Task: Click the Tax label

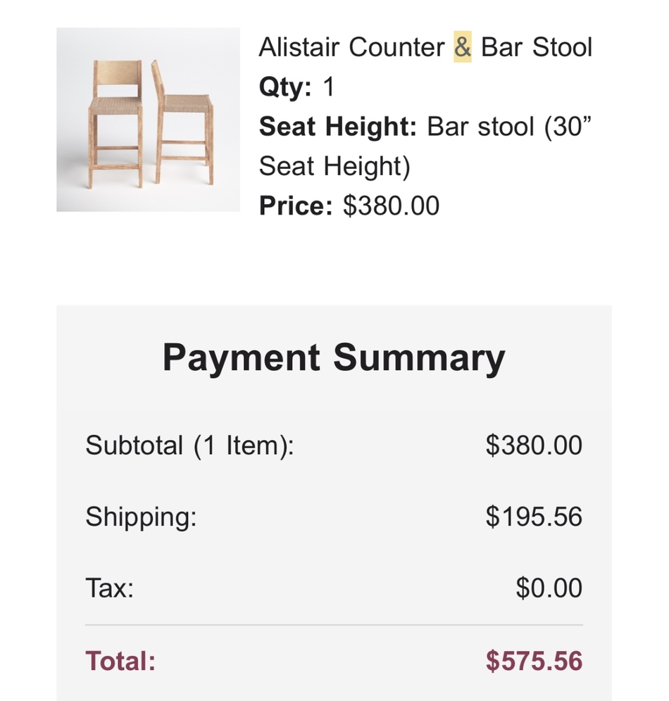Action: point(110,588)
